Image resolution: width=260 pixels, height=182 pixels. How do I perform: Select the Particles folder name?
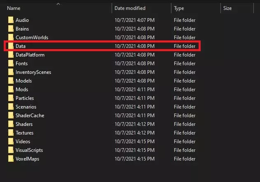[x=25, y=98]
